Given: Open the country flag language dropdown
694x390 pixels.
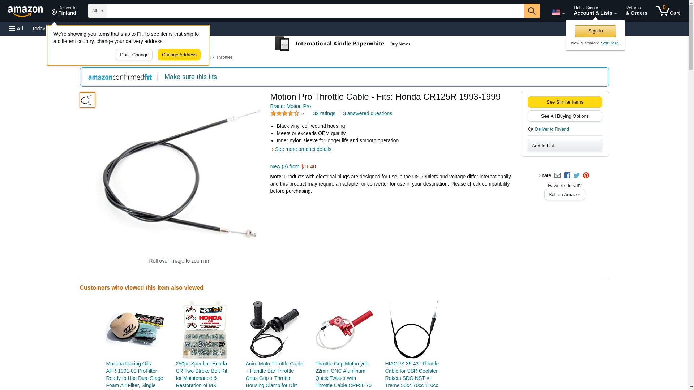Looking at the screenshot, I should click(558, 12).
